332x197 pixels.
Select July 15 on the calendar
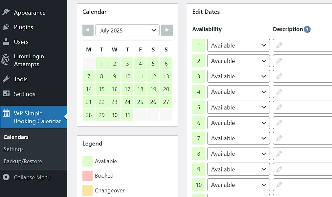pyautogui.click(x=101, y=89)
